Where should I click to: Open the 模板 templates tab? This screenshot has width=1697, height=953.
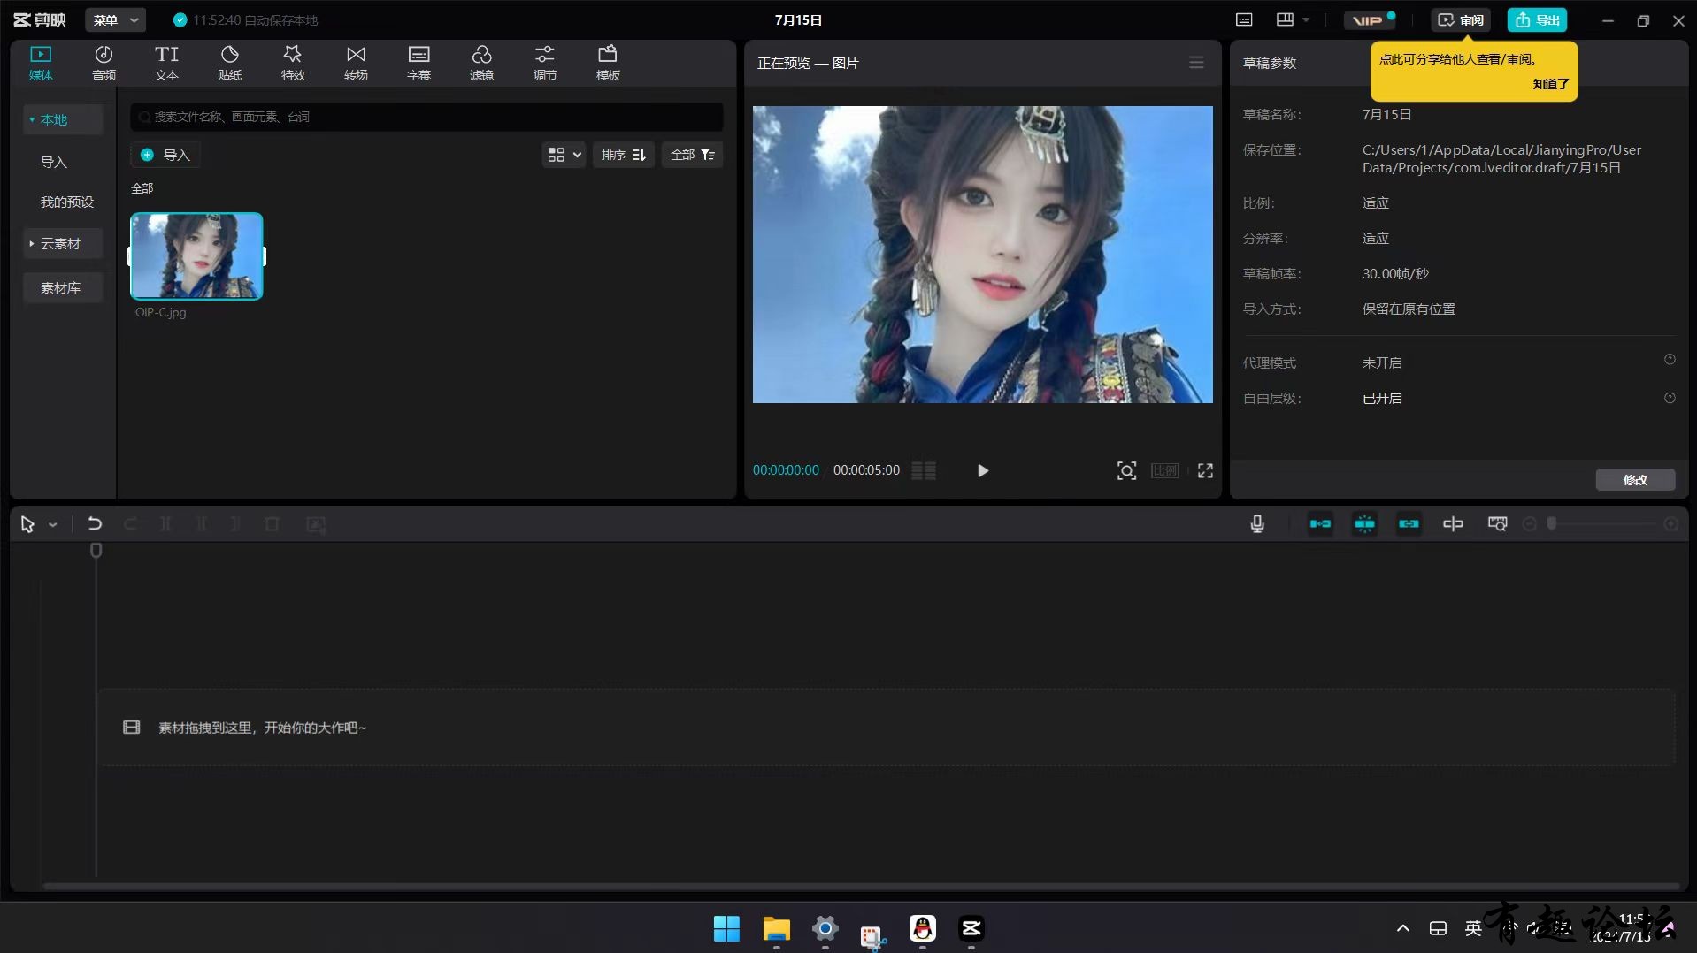pyautogui.click(x=608, y=64)
